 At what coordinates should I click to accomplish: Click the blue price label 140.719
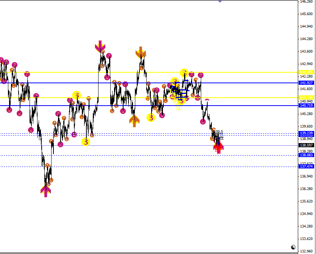click(306, 106)
